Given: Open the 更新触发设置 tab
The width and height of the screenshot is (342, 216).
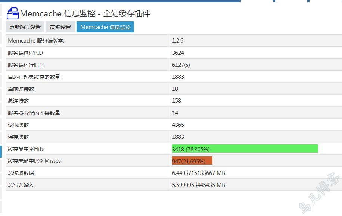Looking at the screenshot, I should [25, 27].
